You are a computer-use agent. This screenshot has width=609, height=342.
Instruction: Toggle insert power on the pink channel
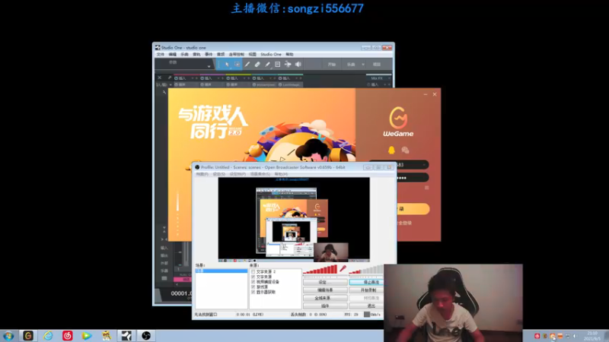tap(177, 78)
